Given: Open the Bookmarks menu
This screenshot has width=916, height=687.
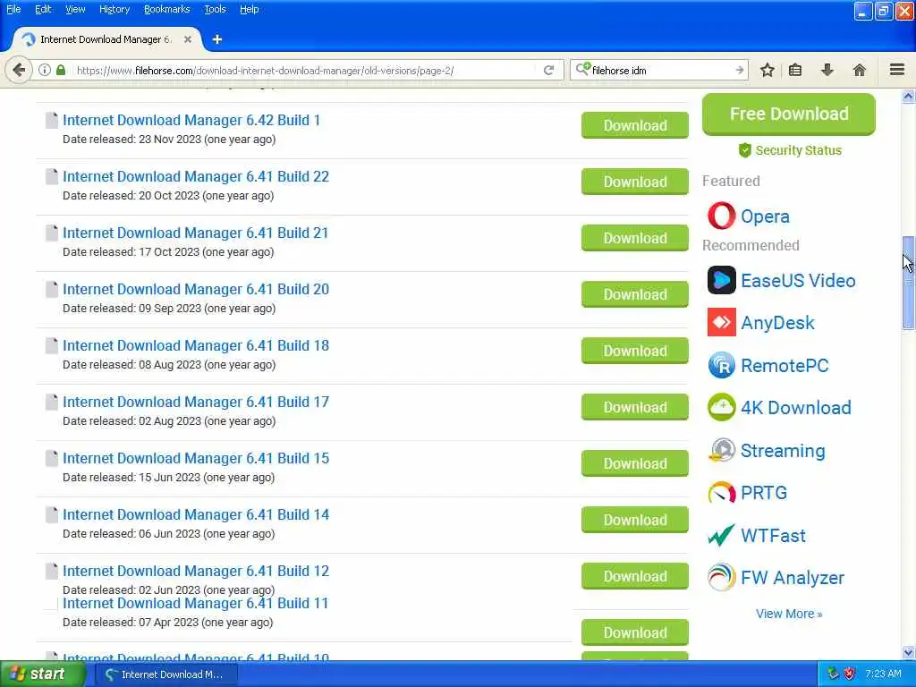Looking at the screenshot, I should (166, 9).
